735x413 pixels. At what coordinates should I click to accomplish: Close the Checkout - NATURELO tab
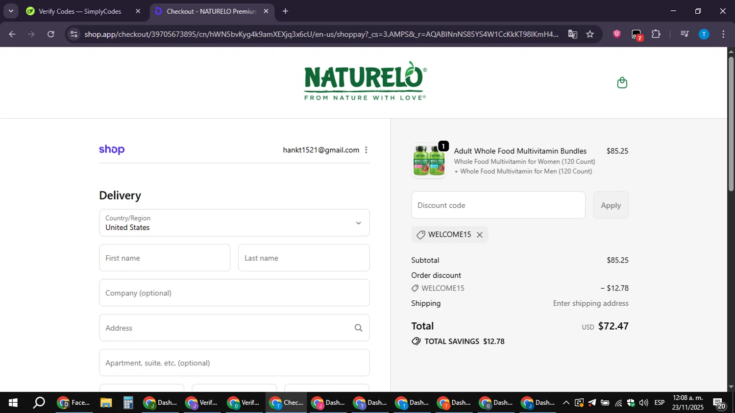266,11
